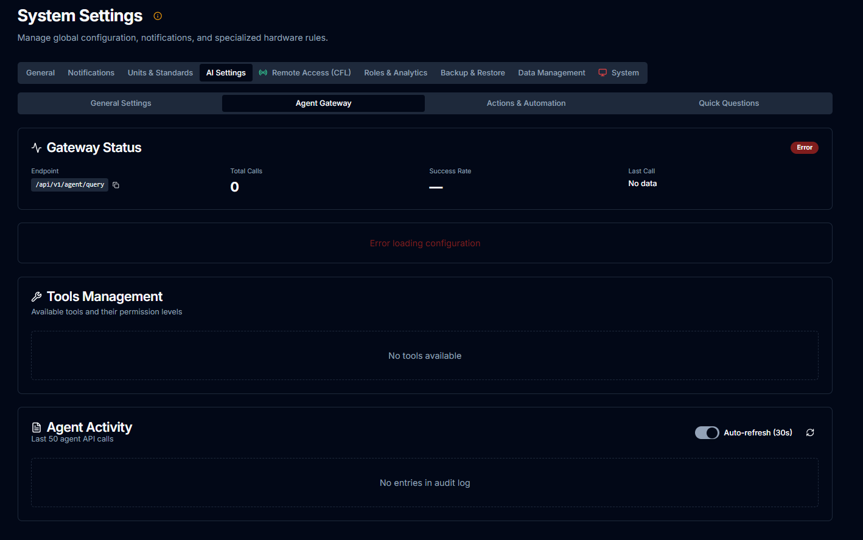
Task: Click the Error loading configuration message
Action: 425,243
